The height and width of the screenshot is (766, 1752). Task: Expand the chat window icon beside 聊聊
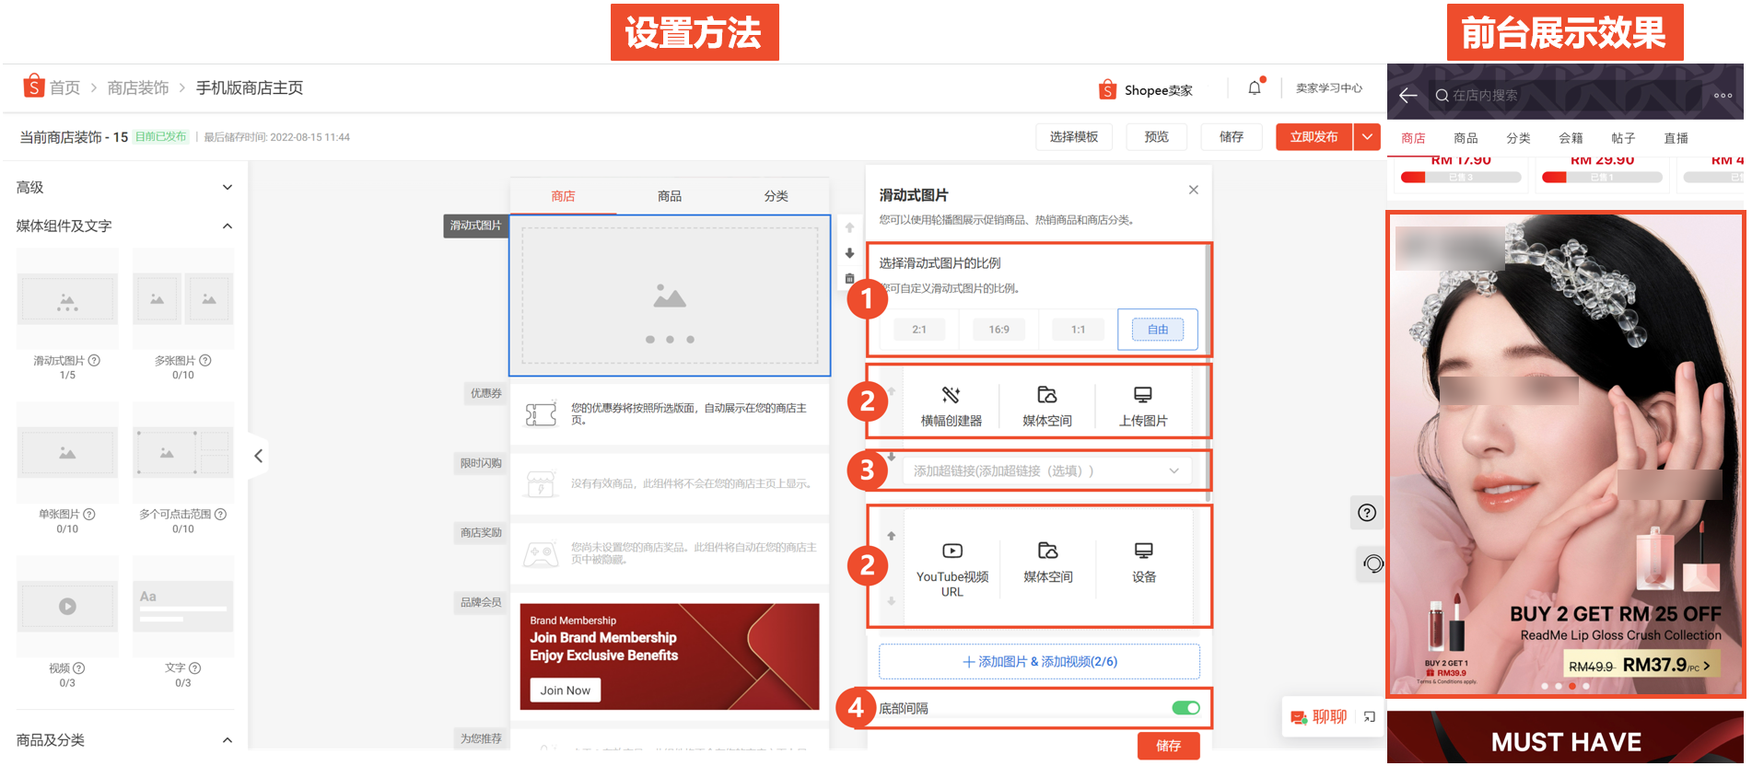[1370, 717]
